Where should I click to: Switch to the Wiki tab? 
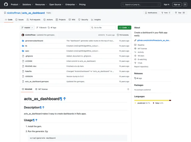[x=72, y=20]
